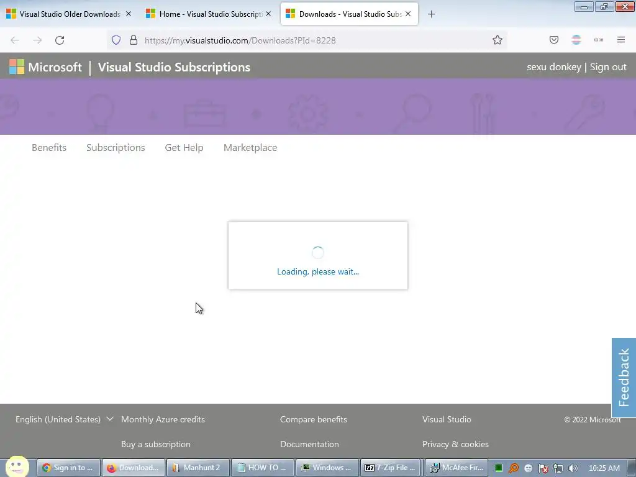
Task: Click the green square tray icon
Action: click(x=499, y=468)
